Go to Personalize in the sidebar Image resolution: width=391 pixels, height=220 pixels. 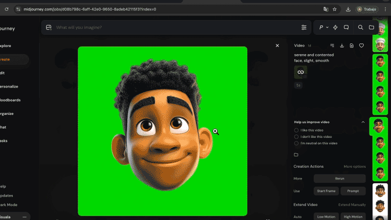[9, 86]
